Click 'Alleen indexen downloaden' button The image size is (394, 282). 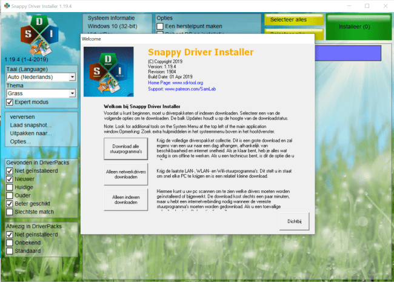point(126,200)
